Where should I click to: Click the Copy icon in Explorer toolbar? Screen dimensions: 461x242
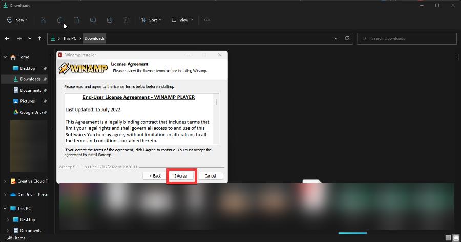[x=60, y=20]
